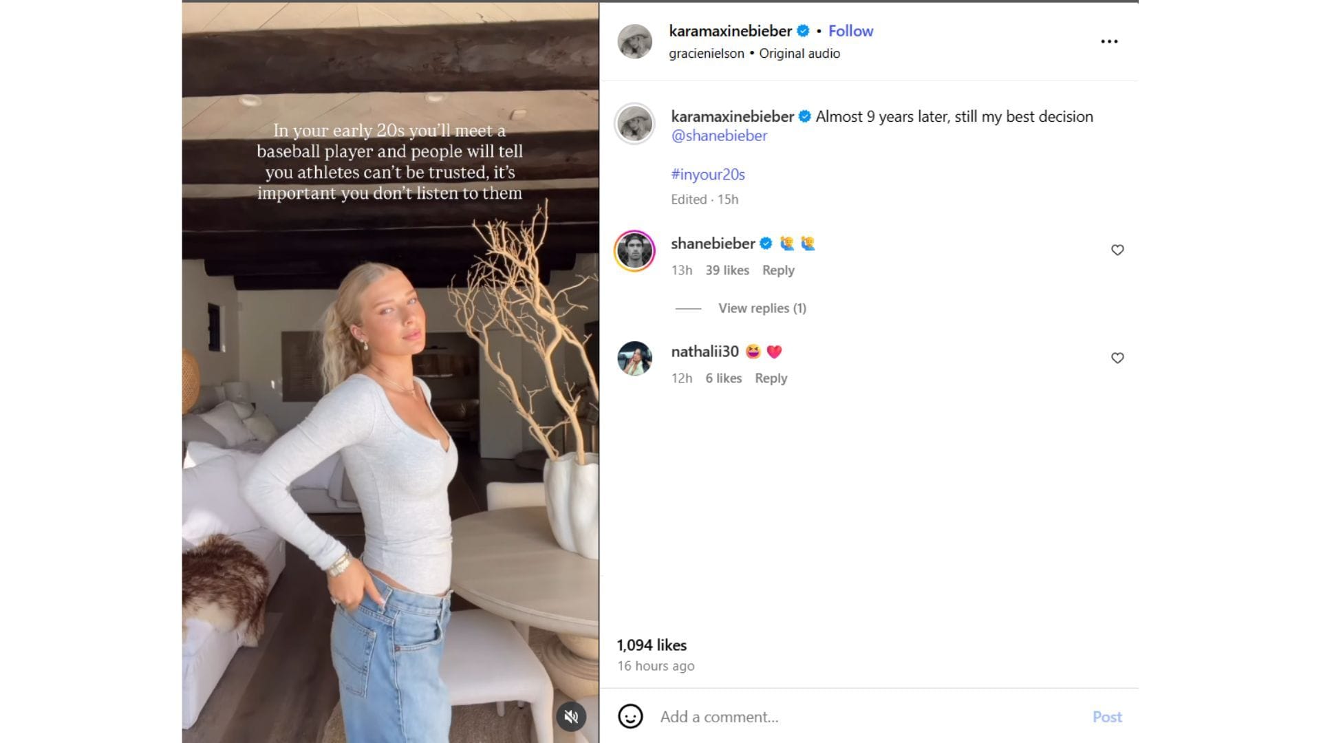Reply to nathalii30's comment

coord(771,378)
